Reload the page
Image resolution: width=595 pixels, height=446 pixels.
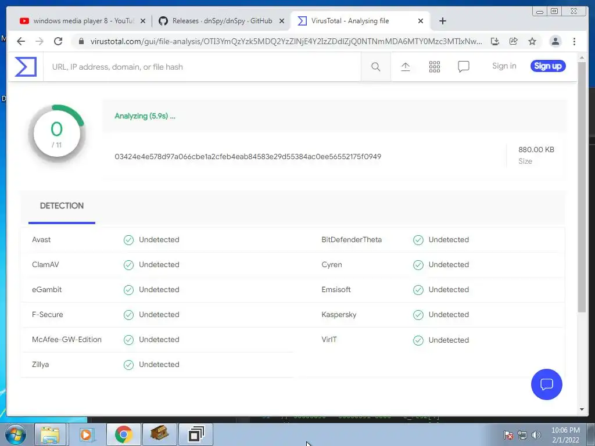coord(58,41)
